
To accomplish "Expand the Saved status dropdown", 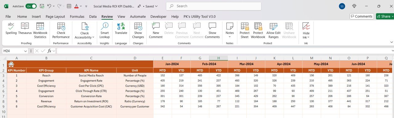I will click(x=156, y=6).
